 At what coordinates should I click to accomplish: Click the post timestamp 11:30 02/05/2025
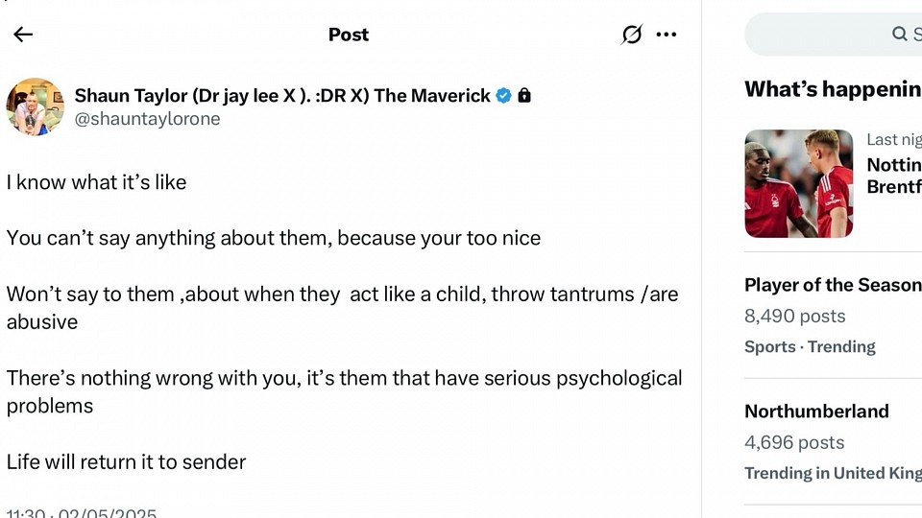click(82, 513)
